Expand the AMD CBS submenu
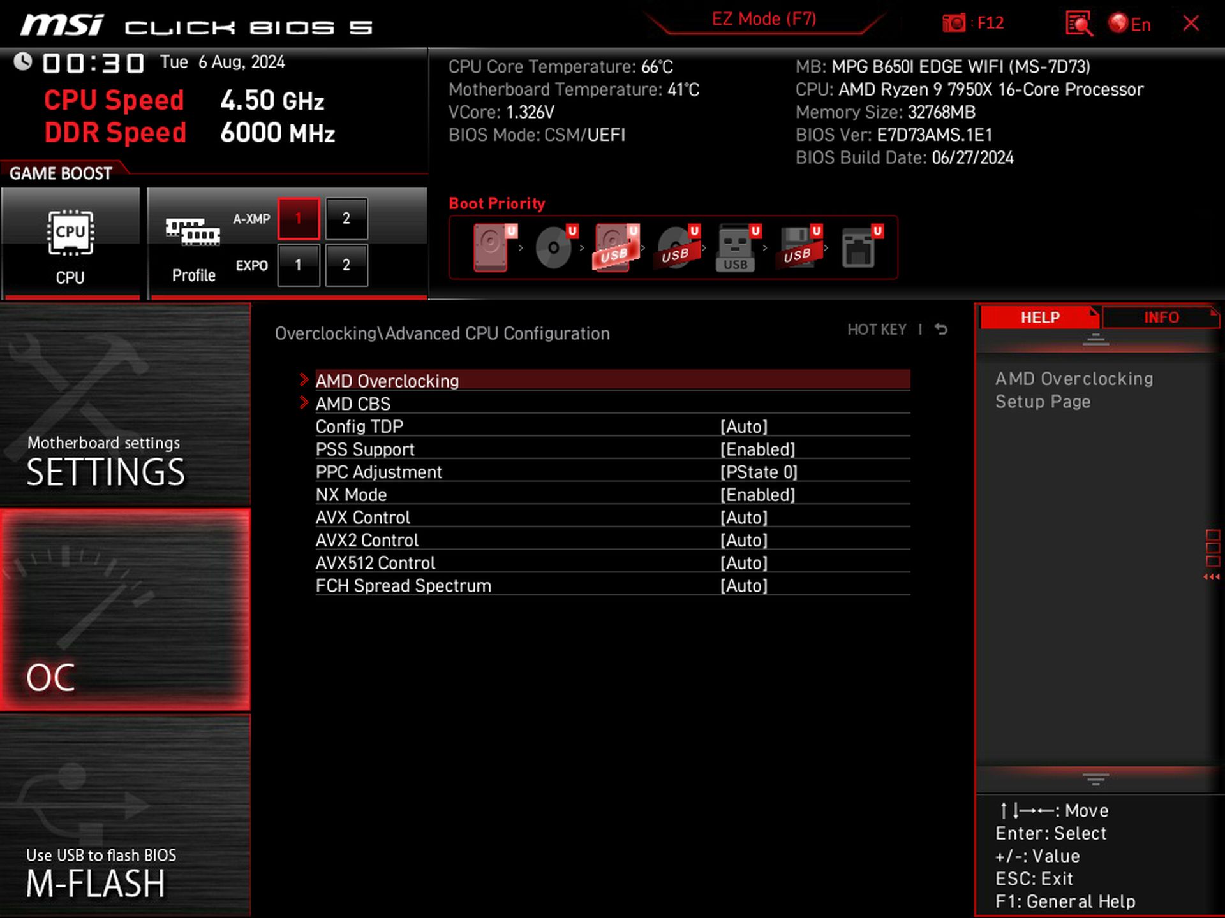The width and height of the screenshot is (1225, 918). tap(353, 404)
